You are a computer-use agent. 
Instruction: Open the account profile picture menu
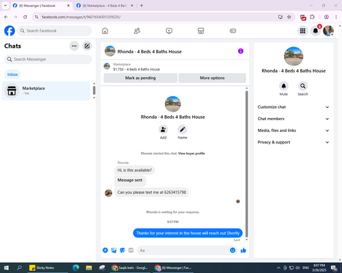[x=328, y=31]
